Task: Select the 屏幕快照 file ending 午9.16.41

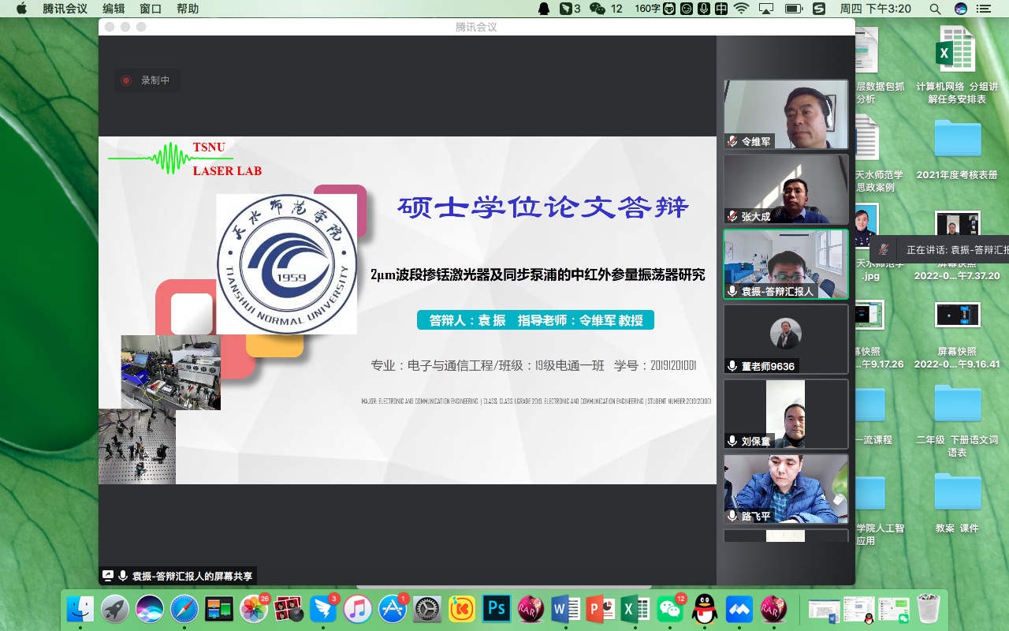Action: [957, 335]
